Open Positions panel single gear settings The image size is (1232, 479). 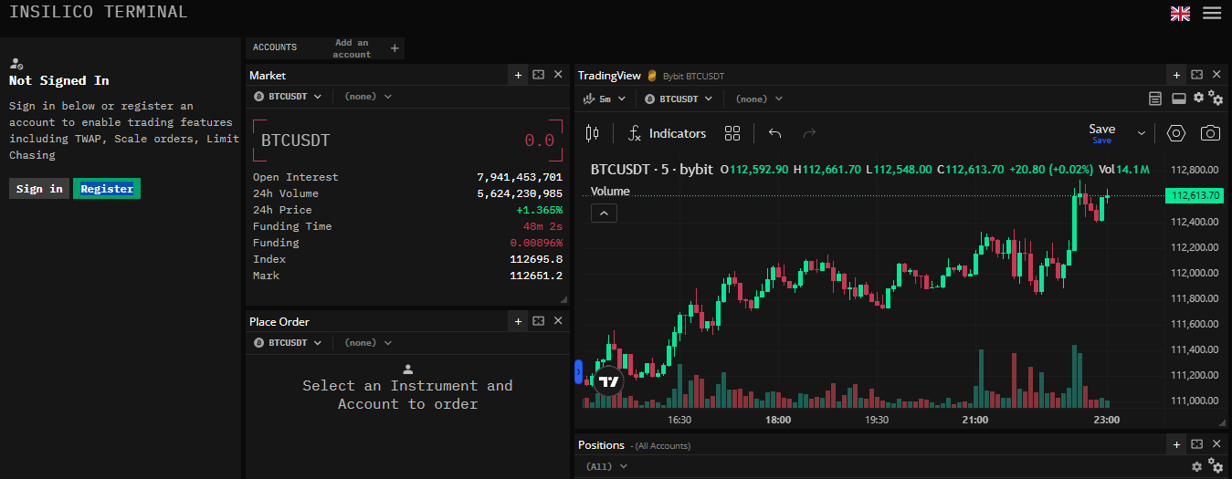tap(1198, 465)
